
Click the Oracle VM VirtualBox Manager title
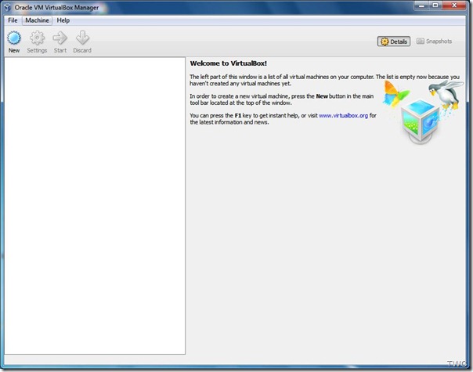pyautogui.click(x=56, y=8)
